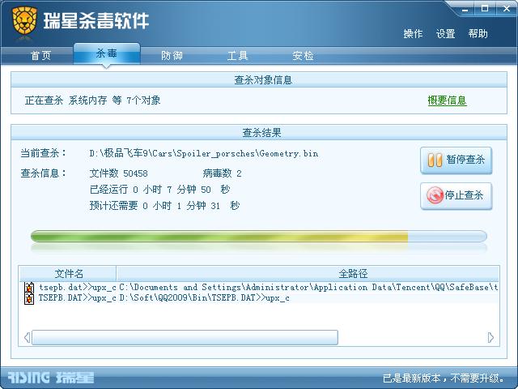518x389 pixels.
Task: Click the pause icon on 暂停查杀
Action: pos(435,160)
